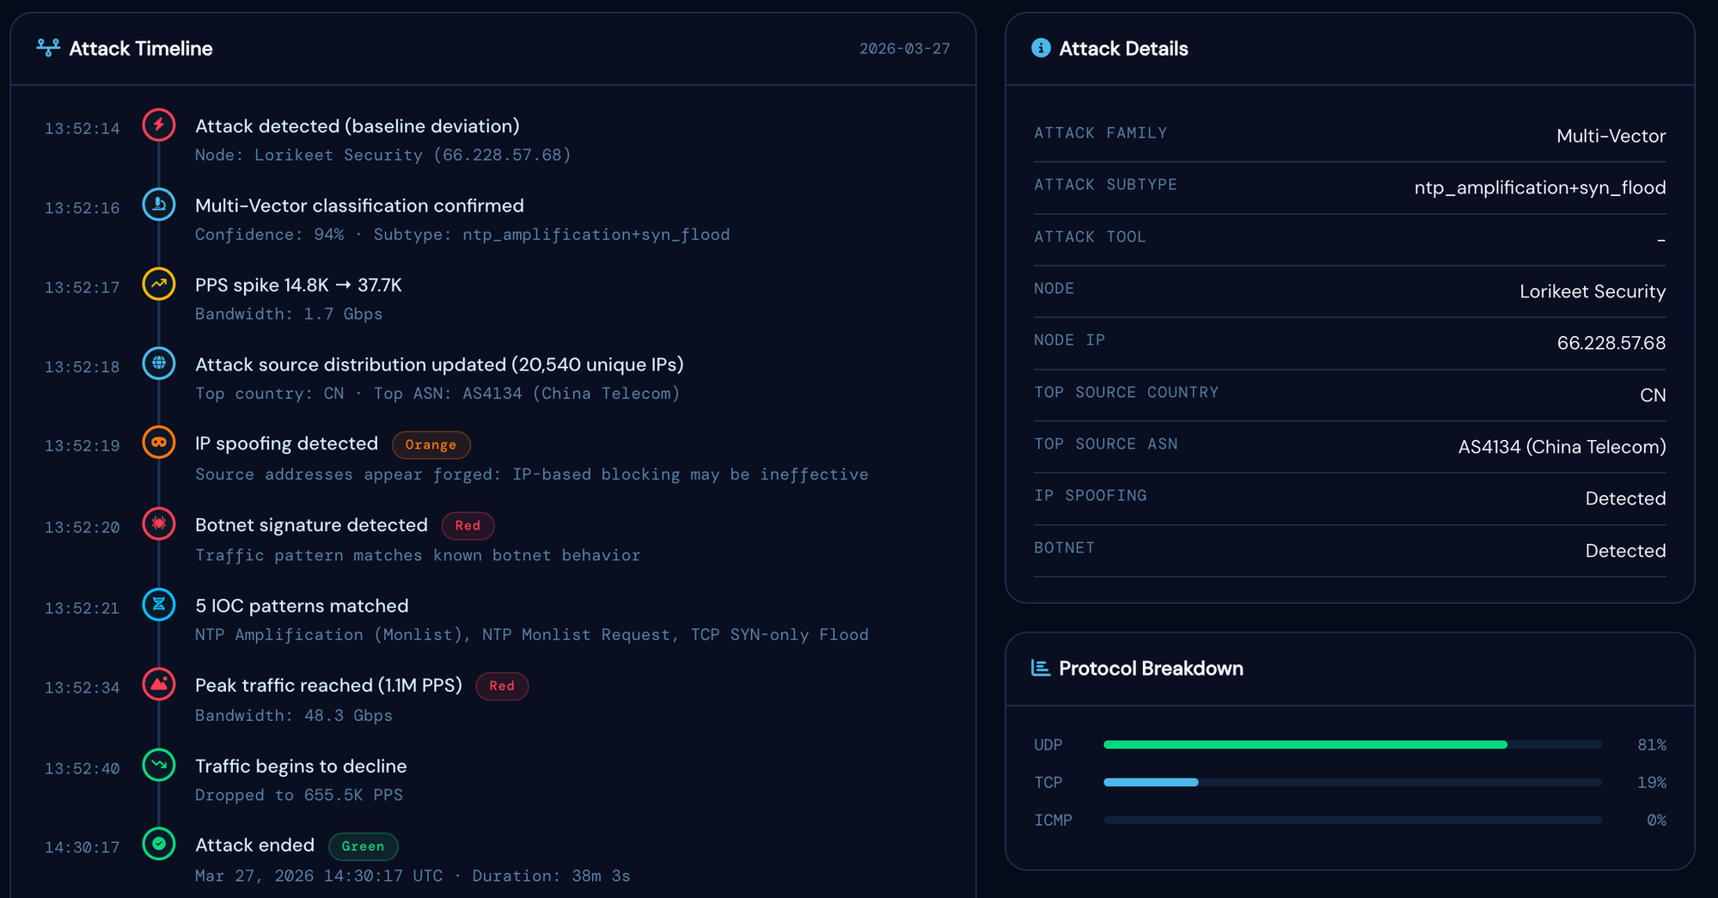Viewport: 1718px width, 898px height.
Task: Click the botnet signature bug icon
Action: [x=159, y=523]
